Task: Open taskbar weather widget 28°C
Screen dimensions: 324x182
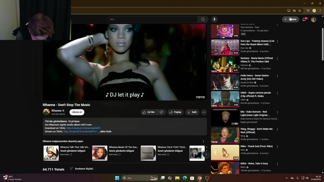Action: point(12,178)
